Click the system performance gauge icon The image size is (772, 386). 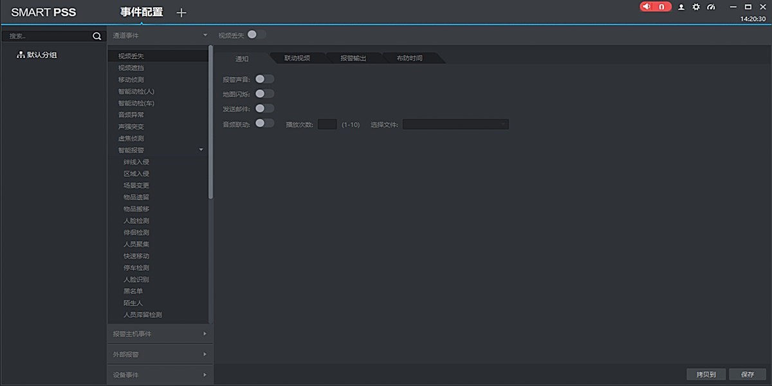(711, 7)
